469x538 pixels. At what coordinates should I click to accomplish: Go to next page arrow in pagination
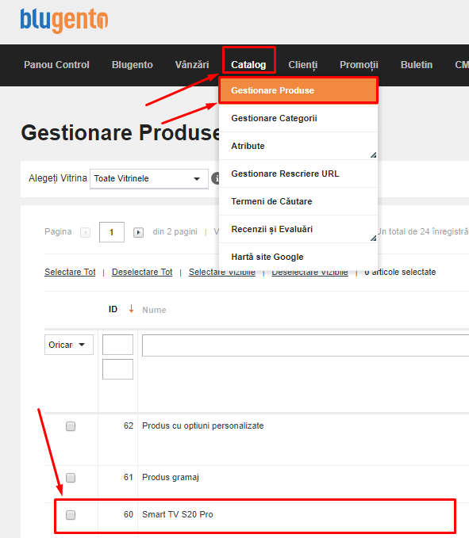click(138, 233)
